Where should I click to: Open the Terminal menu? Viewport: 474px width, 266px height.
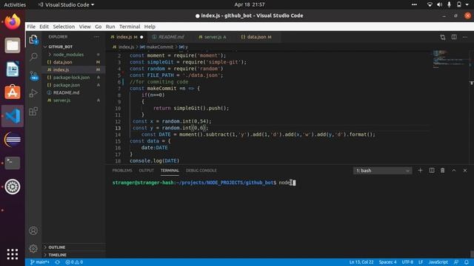130,27
